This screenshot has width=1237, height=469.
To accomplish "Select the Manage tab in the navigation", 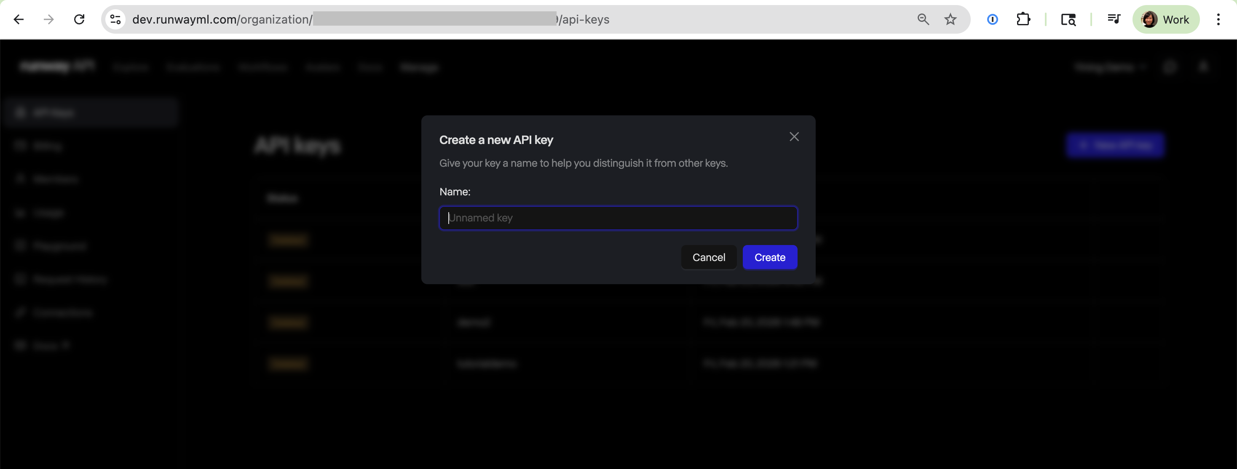I will coord(419,67).
